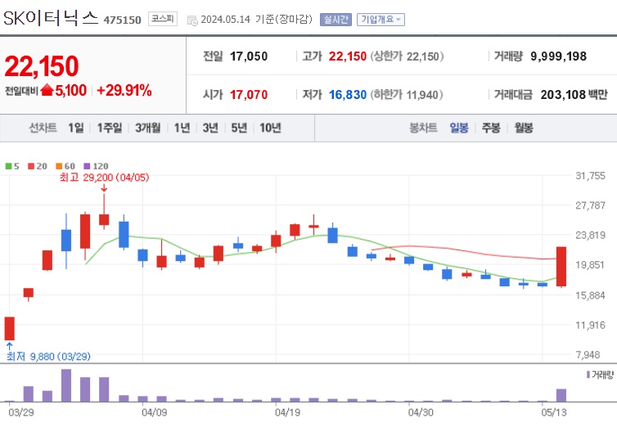This screenshot has width=617, height=427.
Task: Click the 저가 value 16,830
Action: [348, 95]
